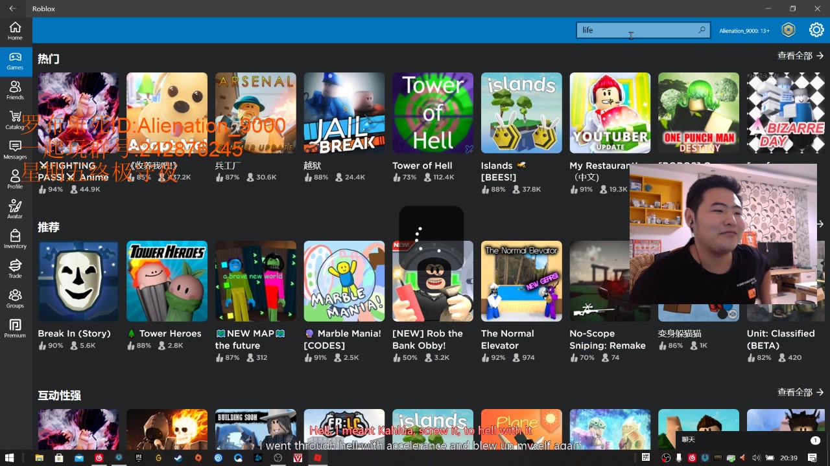Click Marble Mania! [CODES] title text

click(343, 340)
